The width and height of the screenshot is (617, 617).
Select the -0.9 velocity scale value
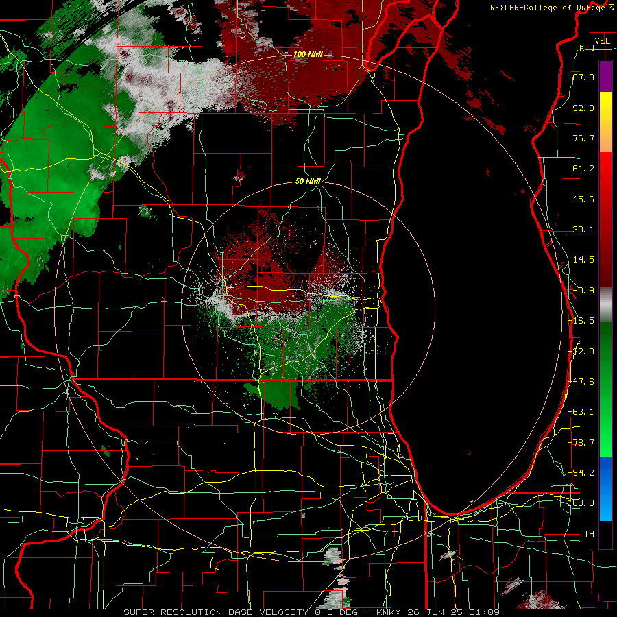tap(583, 291)
